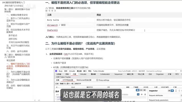Go to 第二部分：编程能力与挖洞入门的关系 in outline
The width and height of the screenshot is (182, 102).
pos(17,56)
